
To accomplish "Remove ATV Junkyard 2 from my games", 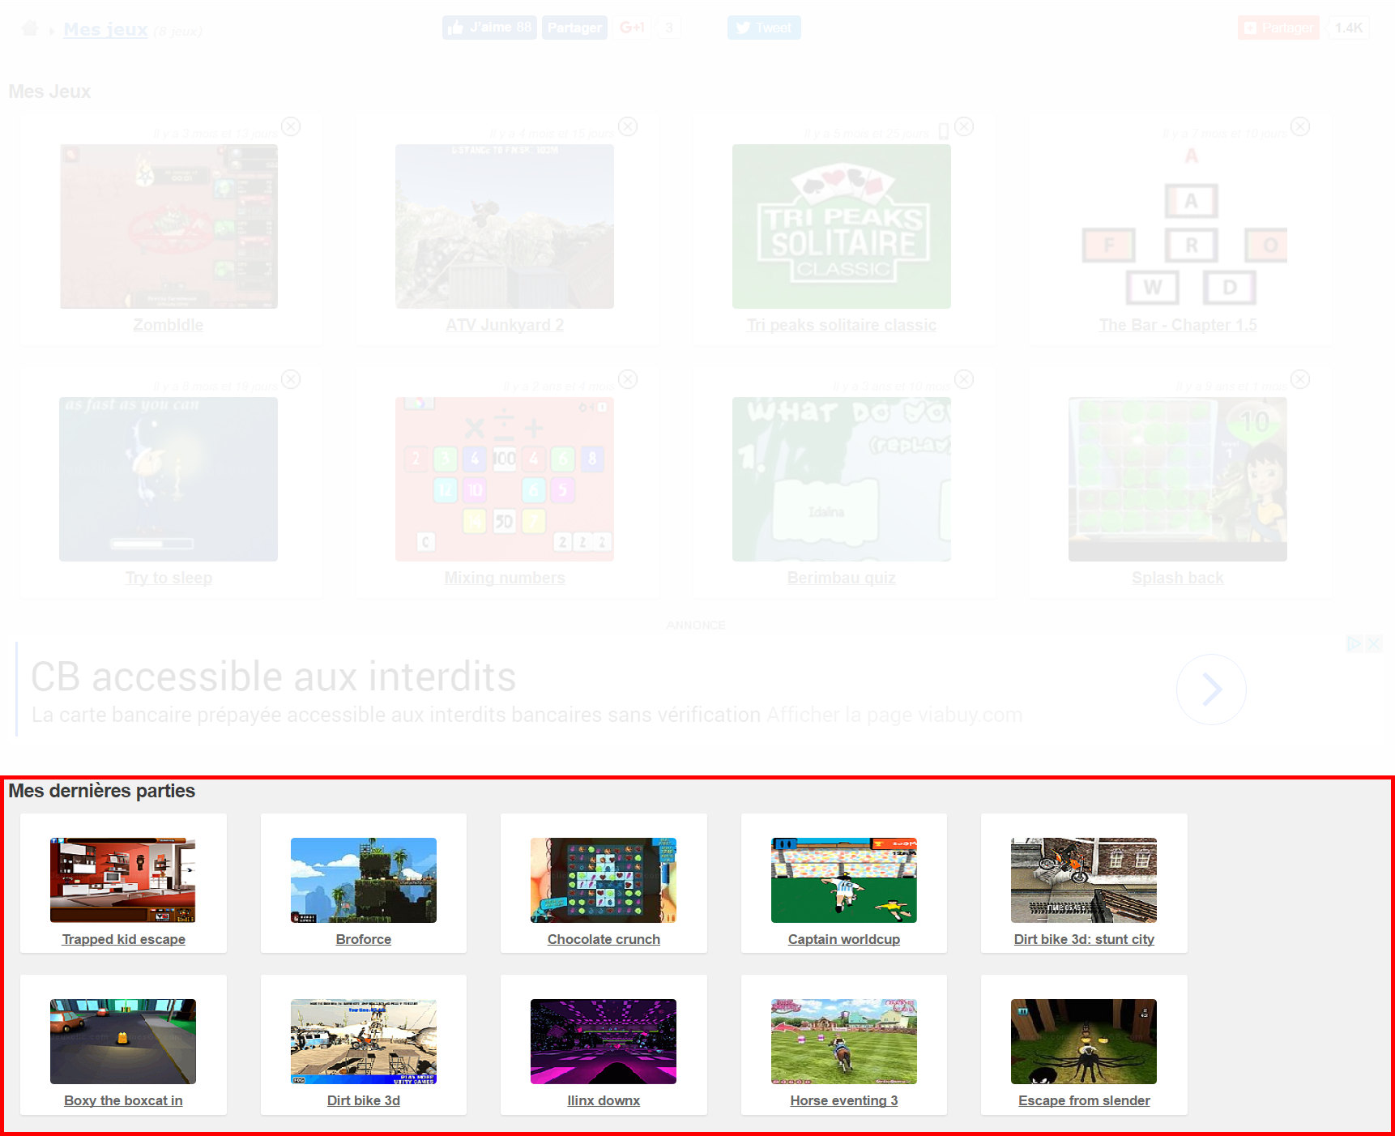I will pos(628,126).
